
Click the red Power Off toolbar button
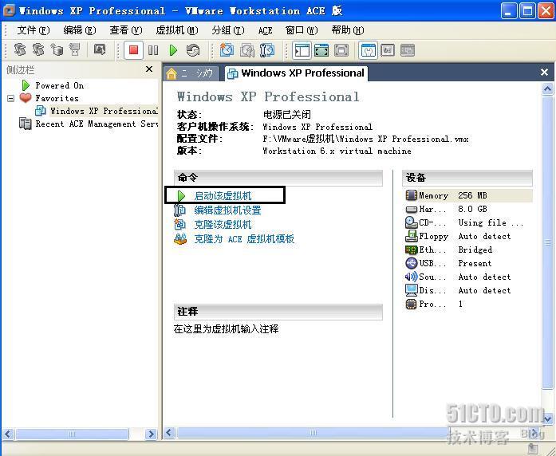[133, 50]
